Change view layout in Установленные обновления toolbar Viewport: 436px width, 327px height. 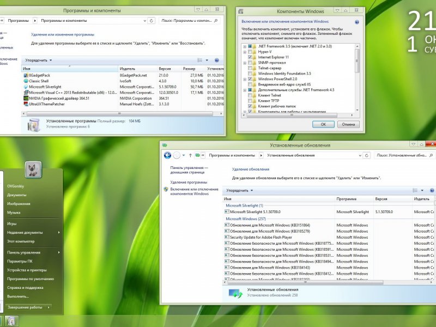click(x=415, y=190)
